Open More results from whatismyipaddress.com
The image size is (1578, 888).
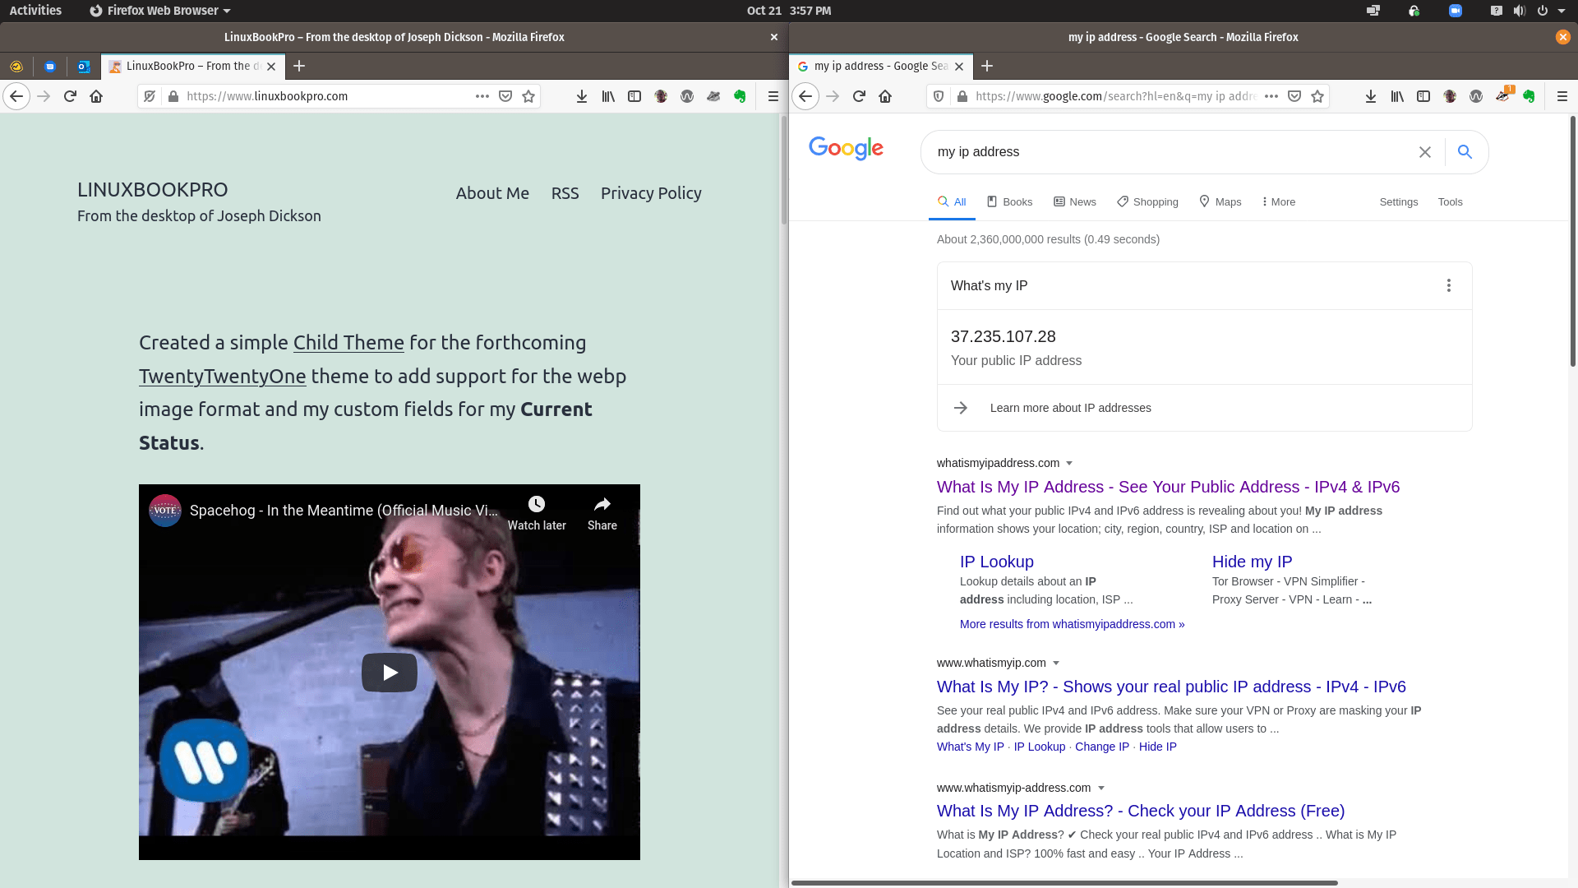point(1072,624)
